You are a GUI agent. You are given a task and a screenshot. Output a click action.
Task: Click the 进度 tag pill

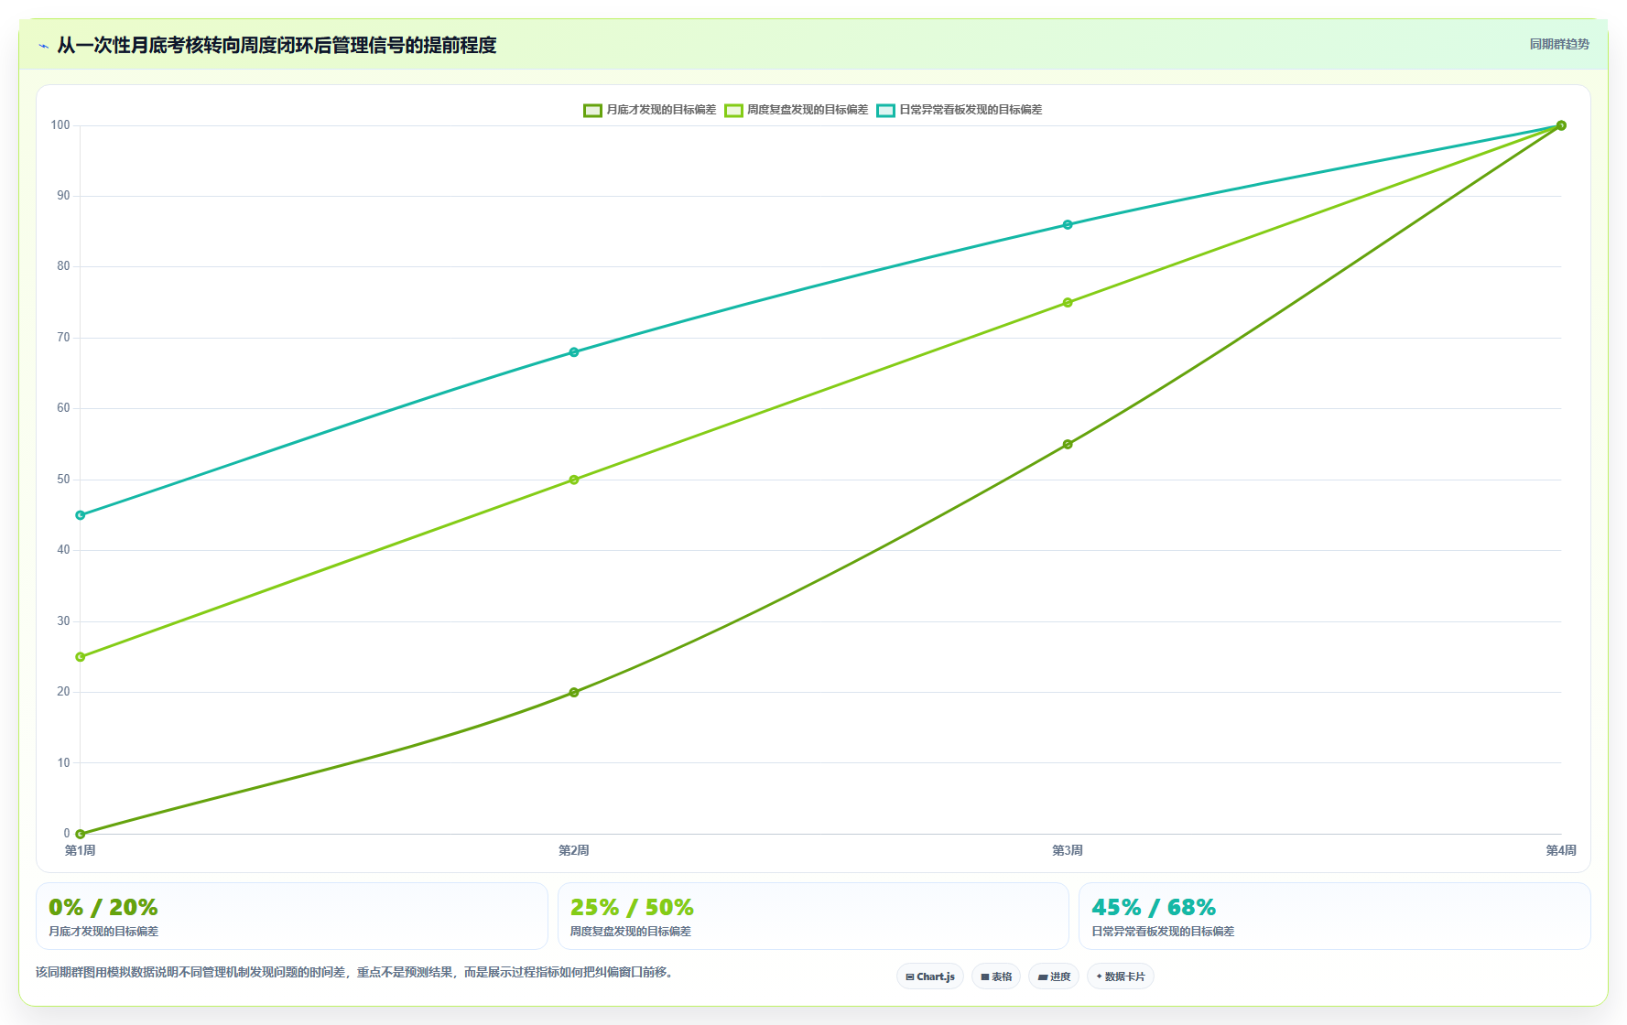click(x=1054, y=976)
